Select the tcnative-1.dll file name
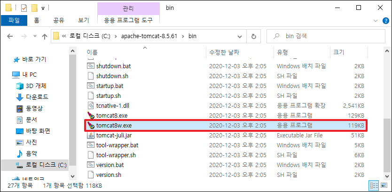This screenshot has width=392, height=192. click(112, 105)
